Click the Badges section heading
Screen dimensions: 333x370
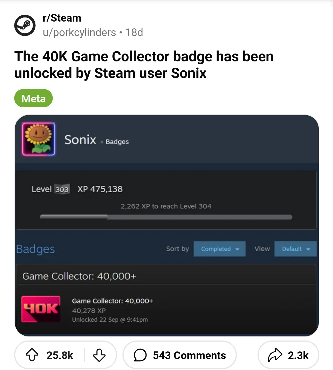[x=36, y=249]
